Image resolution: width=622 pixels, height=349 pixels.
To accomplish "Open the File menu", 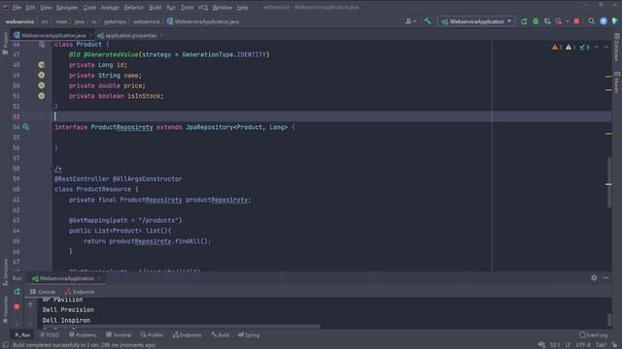I will [17, 7].
